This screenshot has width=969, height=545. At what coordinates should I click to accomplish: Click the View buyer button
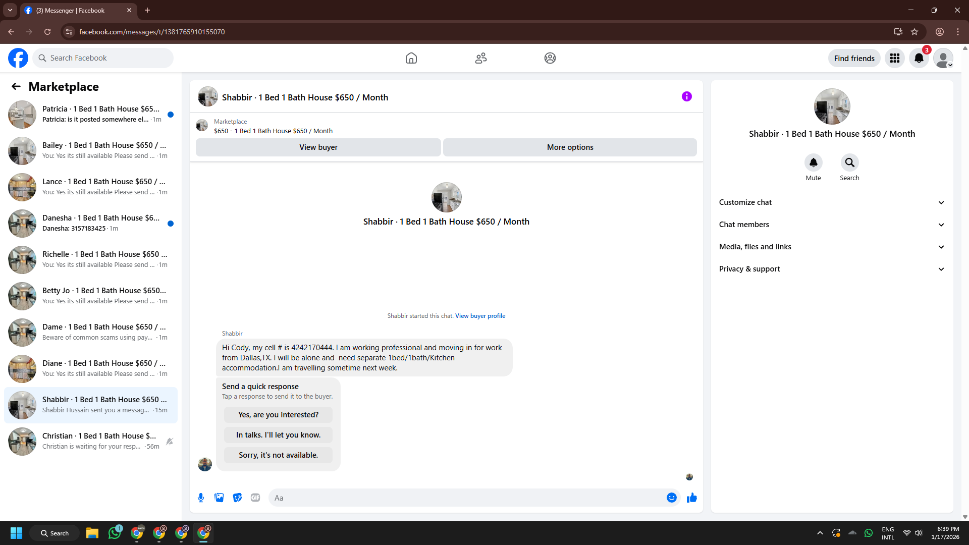pyautogui.click(x=318, y=147)
